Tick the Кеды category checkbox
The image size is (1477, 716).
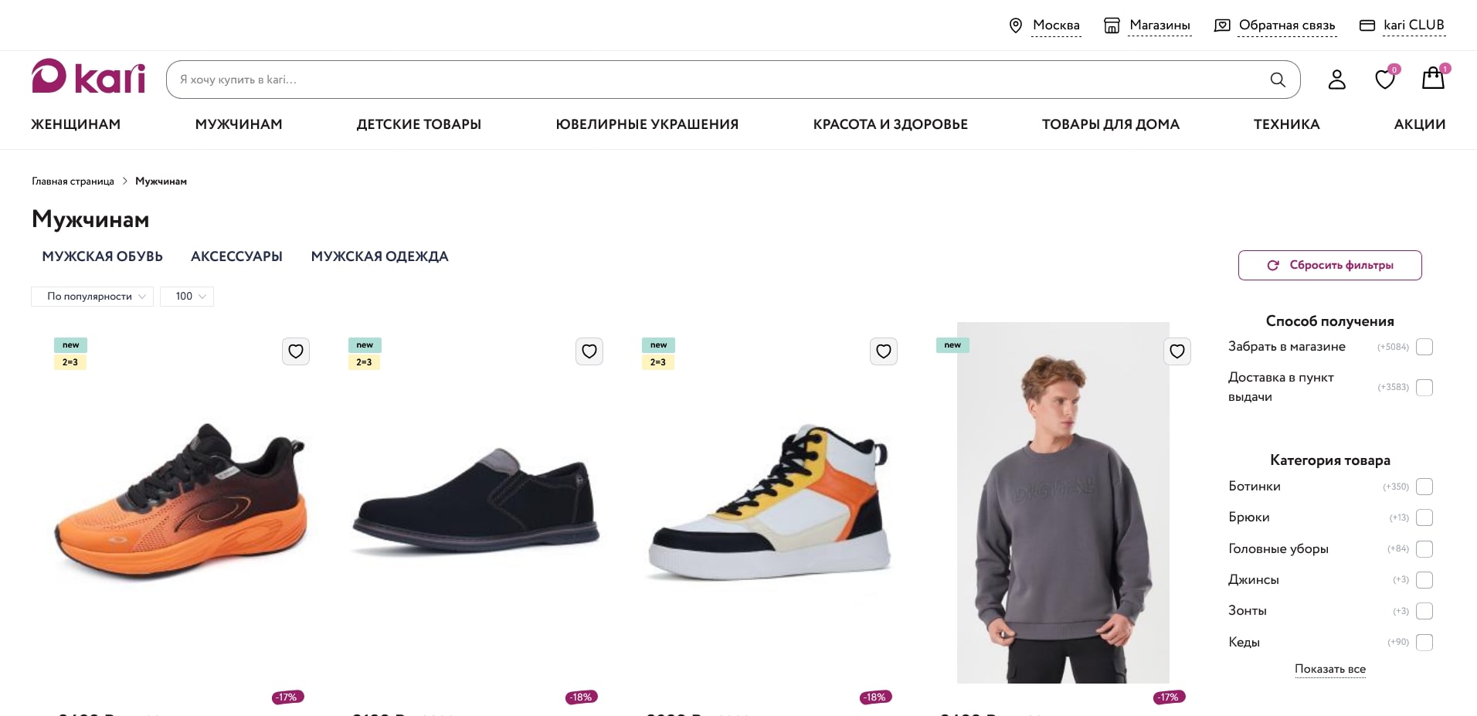pos(1424,642)
